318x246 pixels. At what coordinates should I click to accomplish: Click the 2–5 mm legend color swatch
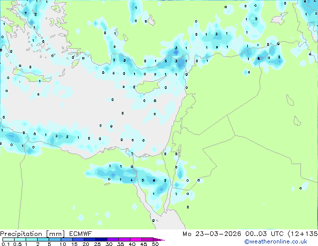[x=43, y=239]
